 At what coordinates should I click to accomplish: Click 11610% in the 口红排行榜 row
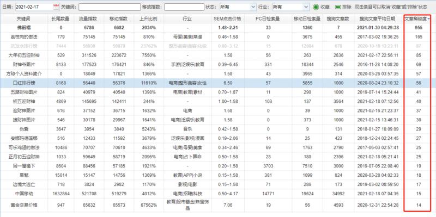pyautogui.click(x=149, y=83)
